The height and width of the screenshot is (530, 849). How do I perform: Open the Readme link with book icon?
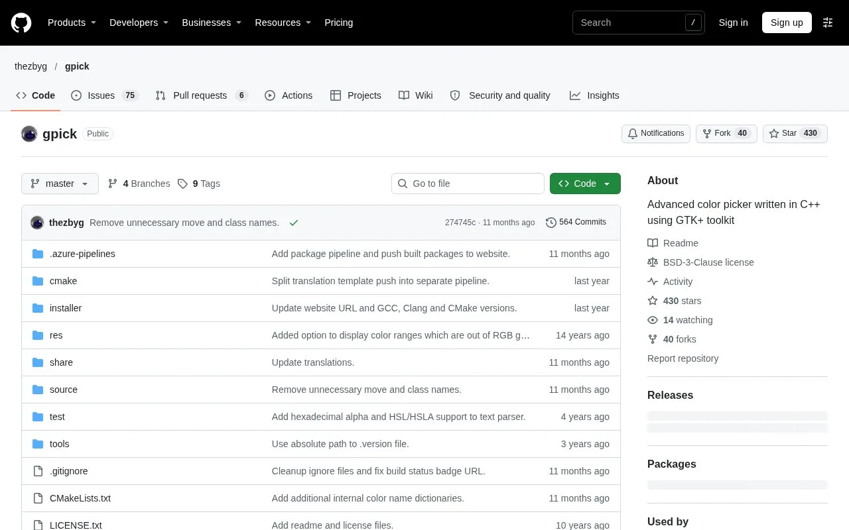point(673,243)
